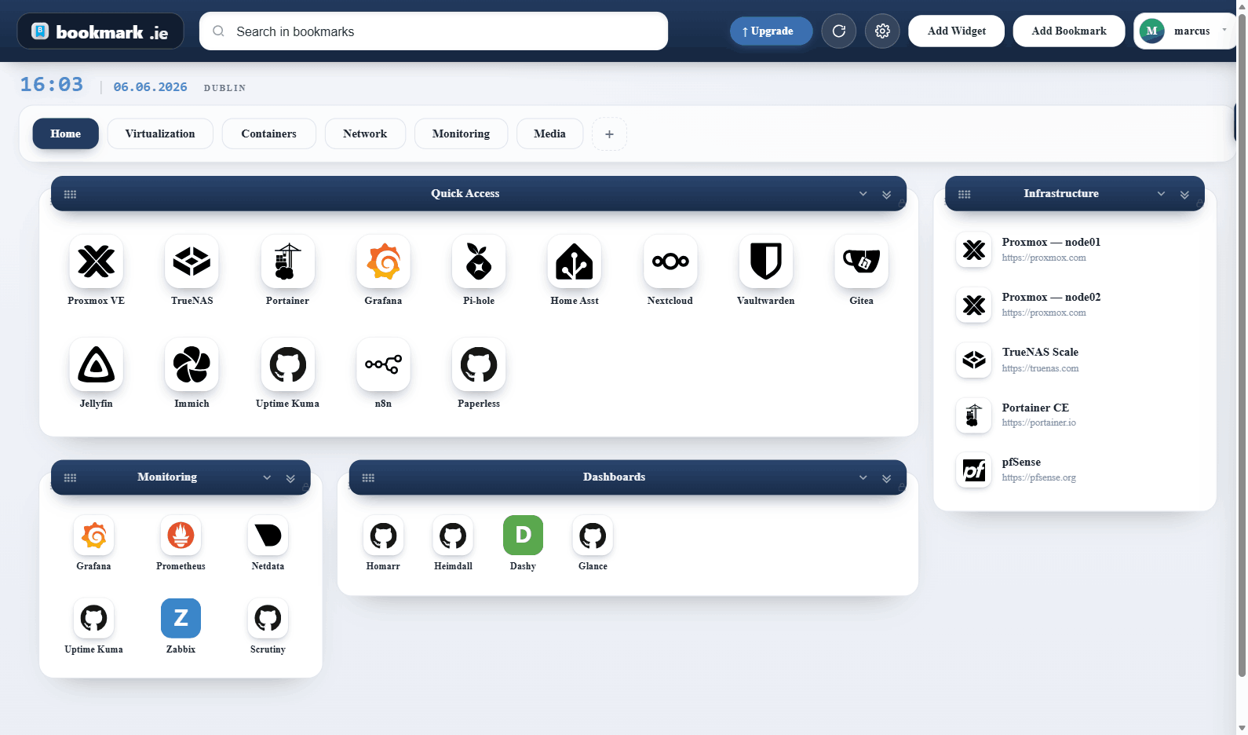
Task: Open the Dashy dashboard bookmark
Action: point(523,536)
